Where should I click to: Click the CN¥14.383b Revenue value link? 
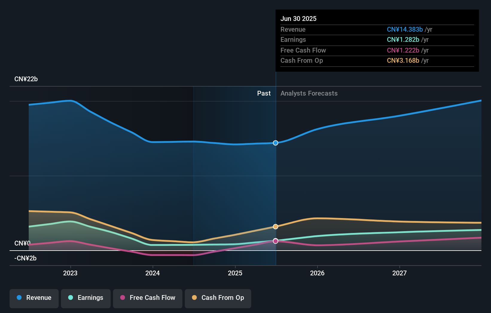tap(405, 29)
